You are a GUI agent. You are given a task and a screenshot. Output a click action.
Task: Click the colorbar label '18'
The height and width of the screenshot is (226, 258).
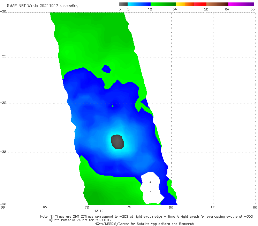(x=150, y=9)
